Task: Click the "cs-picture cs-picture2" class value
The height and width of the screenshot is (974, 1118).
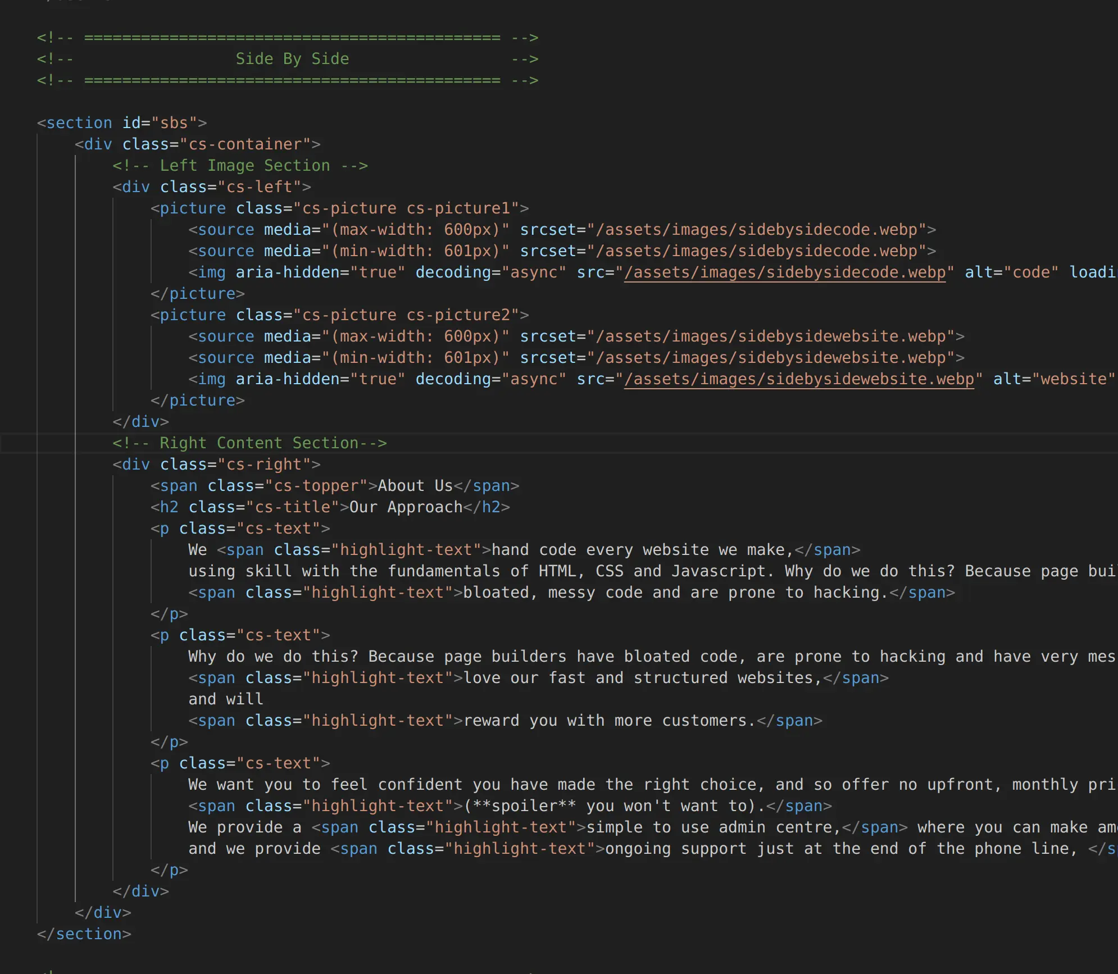Action: (406, 315)
